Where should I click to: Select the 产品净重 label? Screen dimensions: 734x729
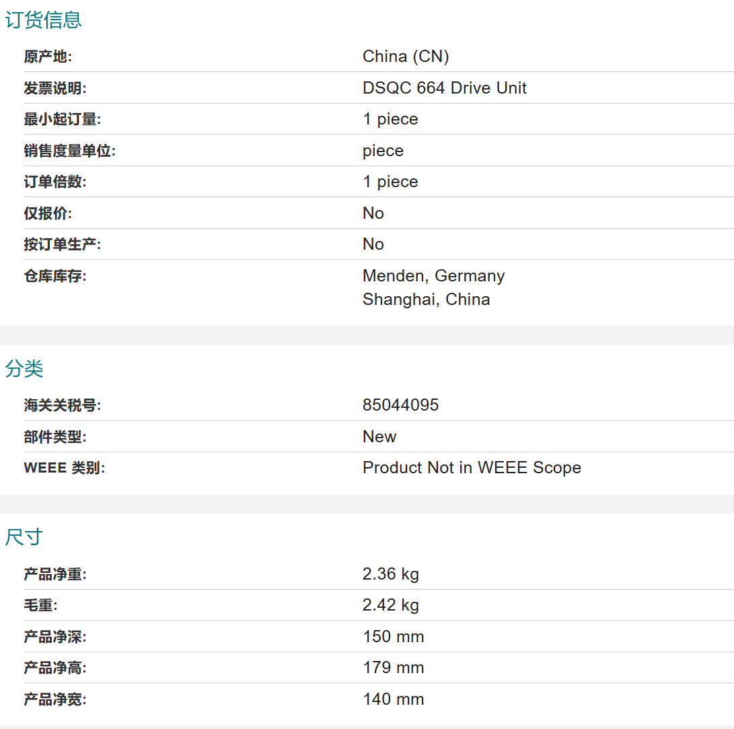pyautogui.click(x=55, y=574)
